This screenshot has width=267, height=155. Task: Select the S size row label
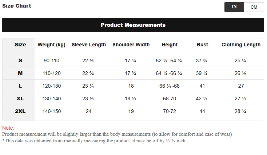pos(20,60)
